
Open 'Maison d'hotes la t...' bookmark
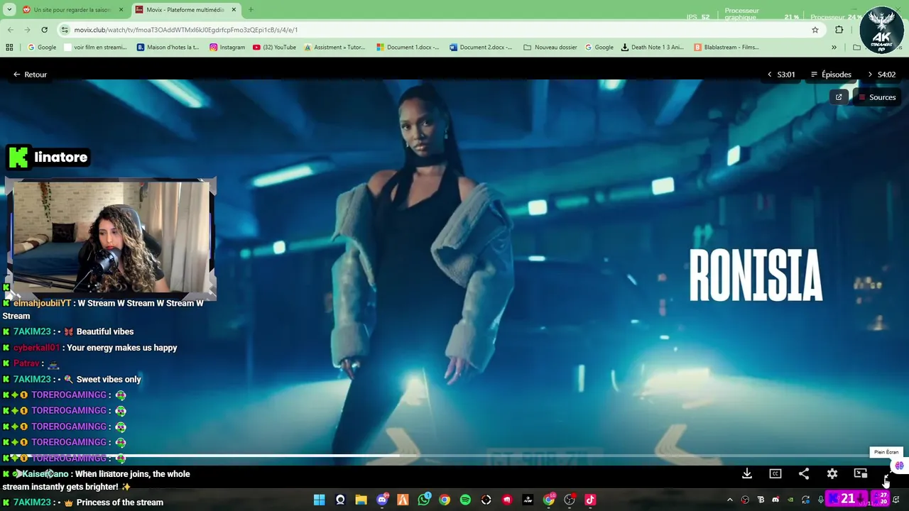coord(168,48)
